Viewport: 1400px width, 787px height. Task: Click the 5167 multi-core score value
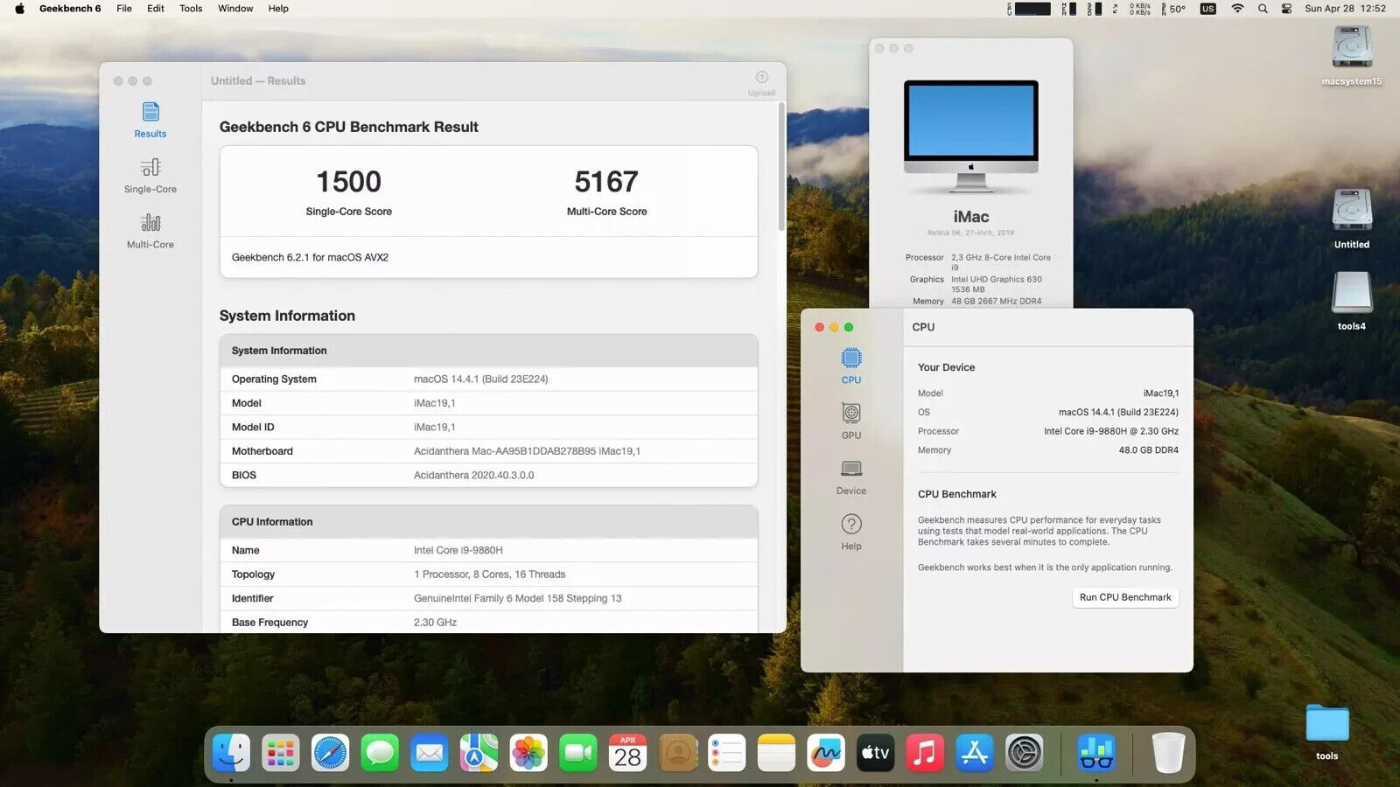click(x=606, y=182)
